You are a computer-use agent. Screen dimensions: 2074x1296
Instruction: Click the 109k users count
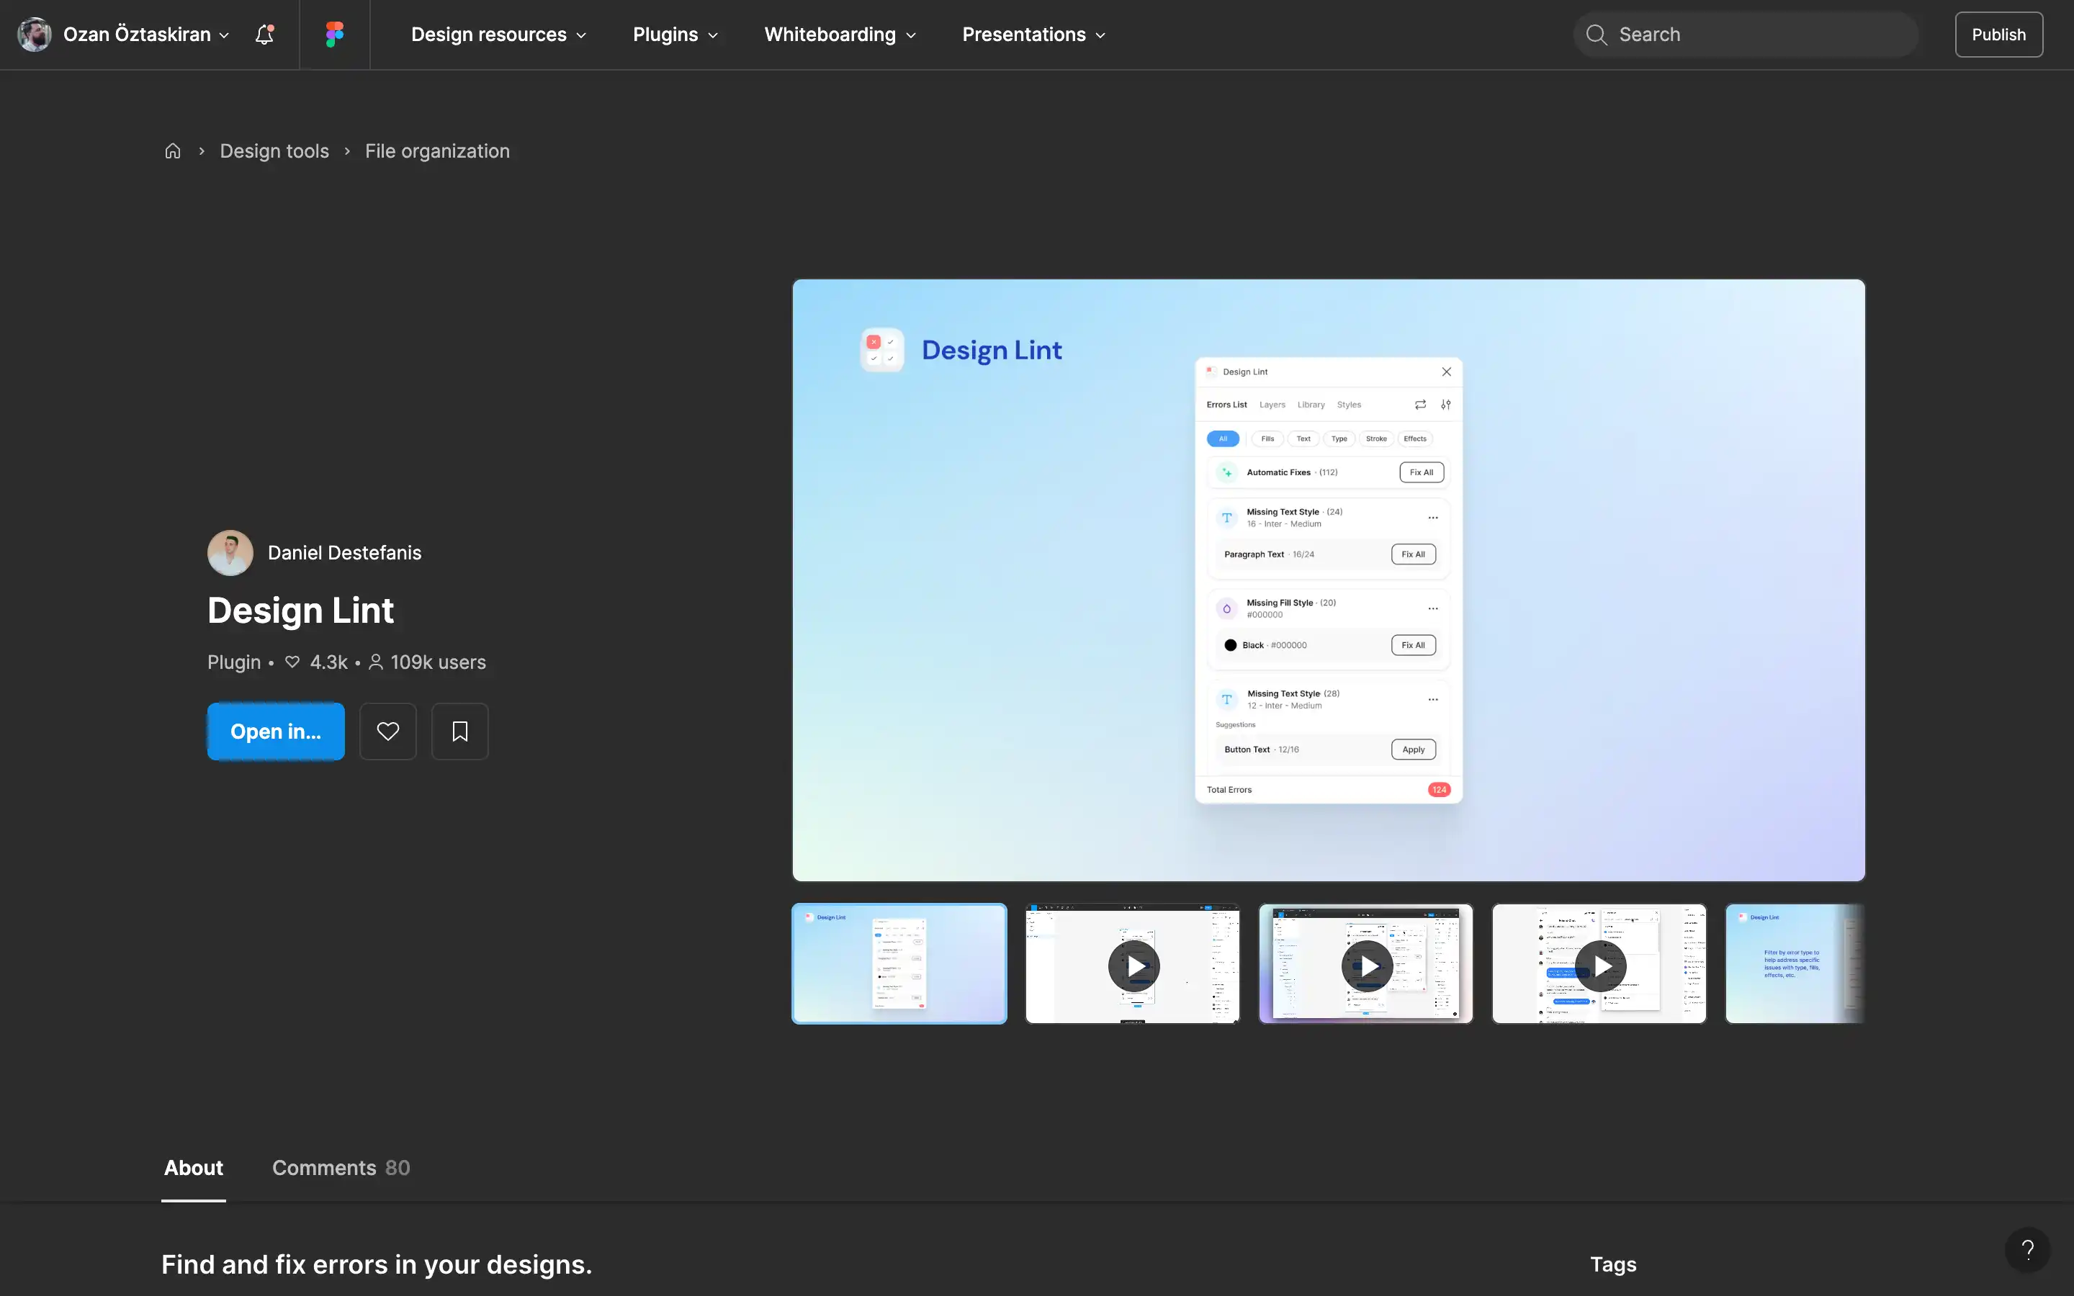click(x=428, y=662)
